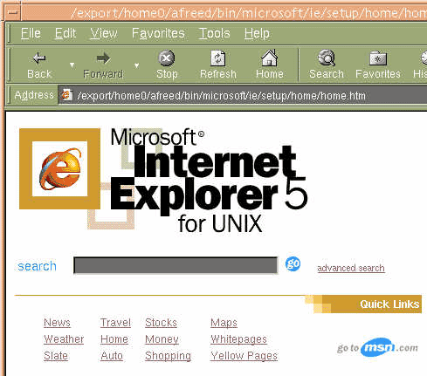Image resolution: width=427 pixels, height=376 pixels.
Task: Click the Refresh page icon
Action: [218, 58]
